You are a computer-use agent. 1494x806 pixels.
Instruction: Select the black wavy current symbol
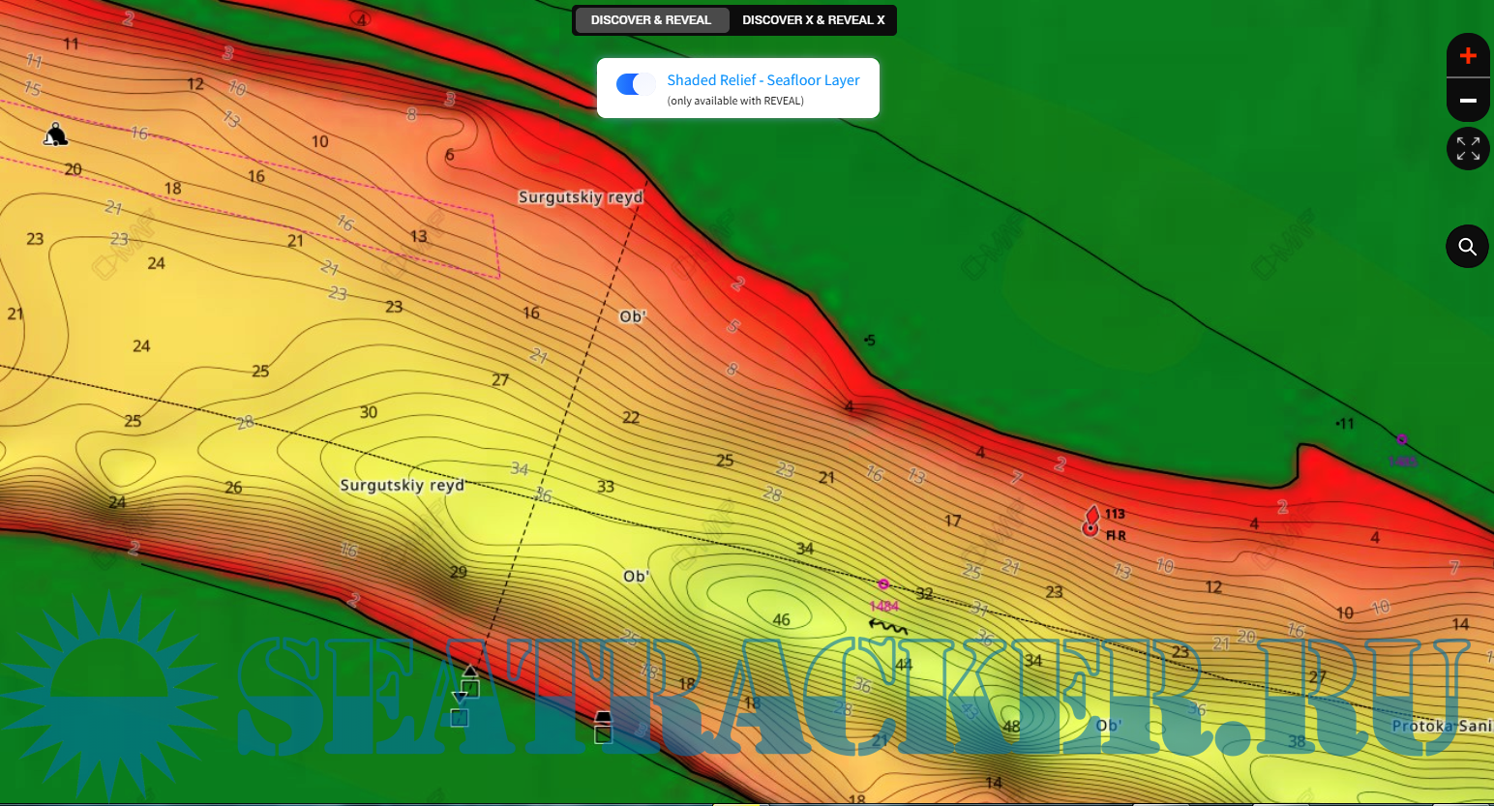click(x=886, y=627)
